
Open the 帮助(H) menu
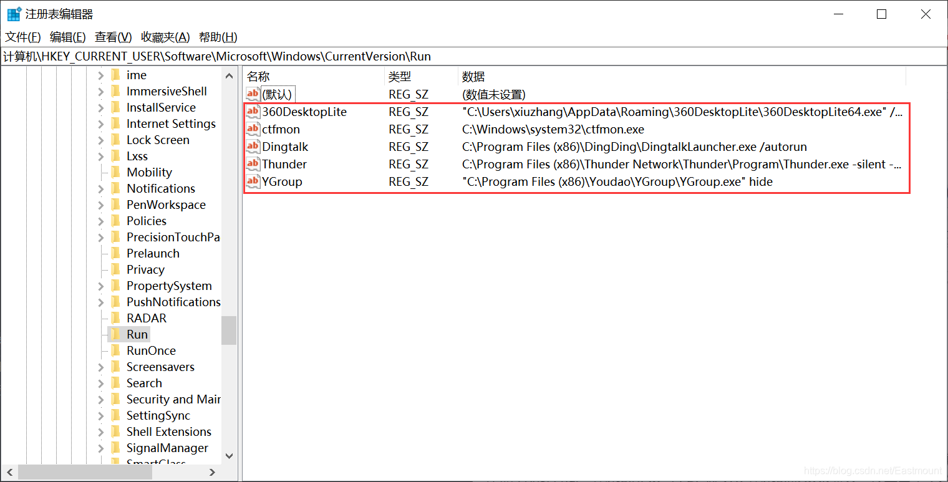click(218, 37)
